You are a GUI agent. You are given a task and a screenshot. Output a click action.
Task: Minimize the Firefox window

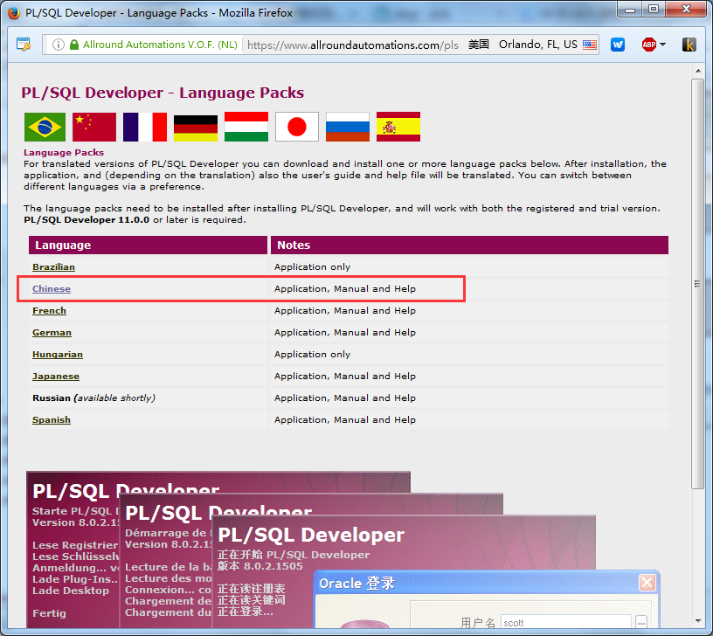630,10
